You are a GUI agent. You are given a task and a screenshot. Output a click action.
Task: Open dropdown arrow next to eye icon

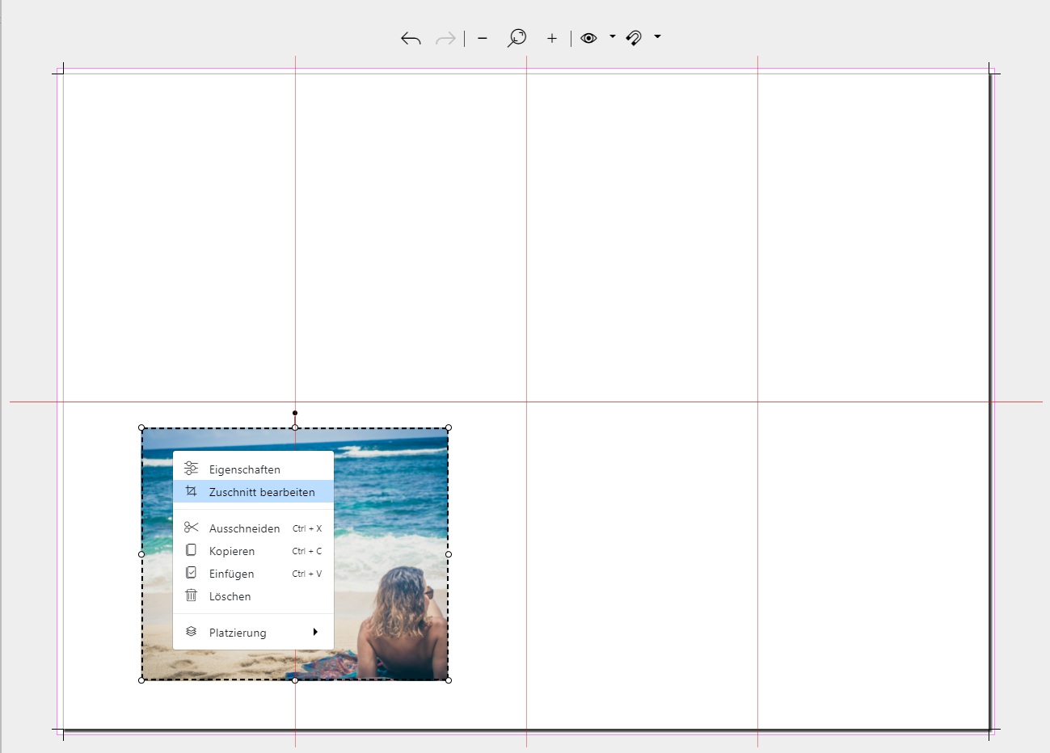[x=612, y=36]
